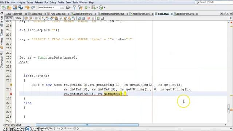The width and height of the screenshot is (233, 131).
Task: Click the Source view button
Action: point(9,18)
